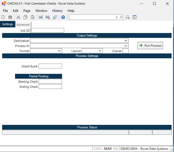This screenshot has width=174, height=152.
Task: Open the Format dropdown list
Action: tap(59, 51)
